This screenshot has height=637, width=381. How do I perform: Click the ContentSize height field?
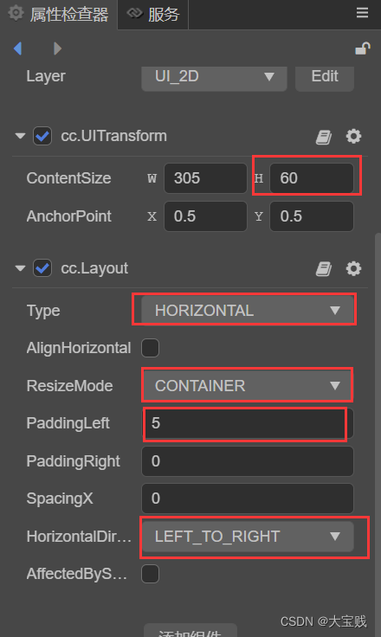[312, 178]
